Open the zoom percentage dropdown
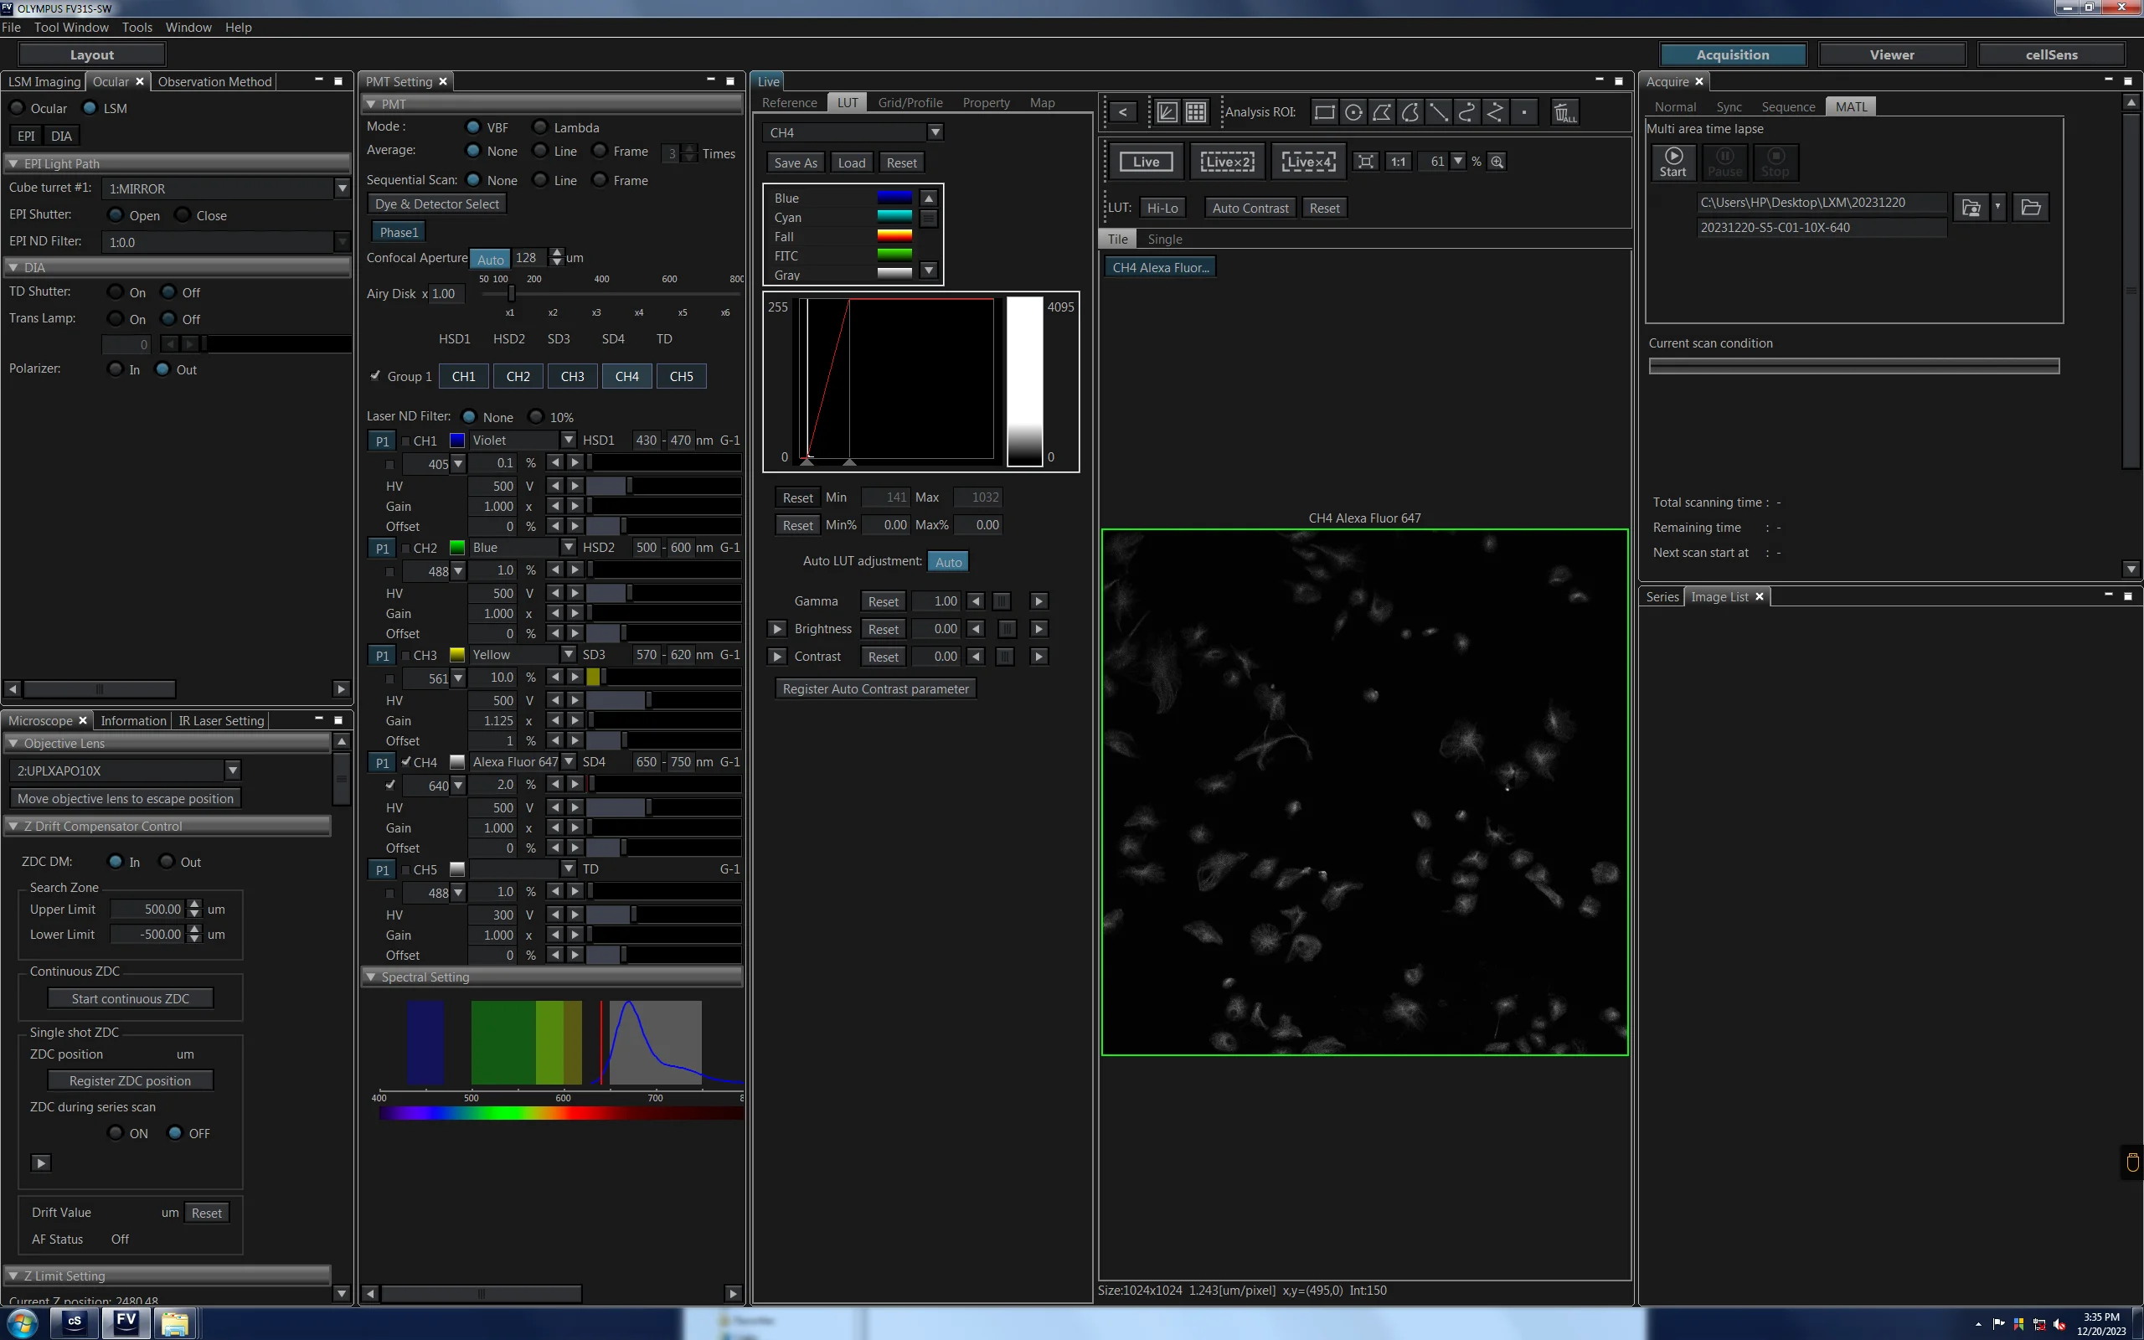2144x1340 pixels. tap(1457, 162)
